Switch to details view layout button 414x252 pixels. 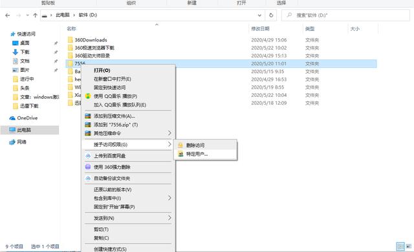pyautogui.click(x=400, y=246)
